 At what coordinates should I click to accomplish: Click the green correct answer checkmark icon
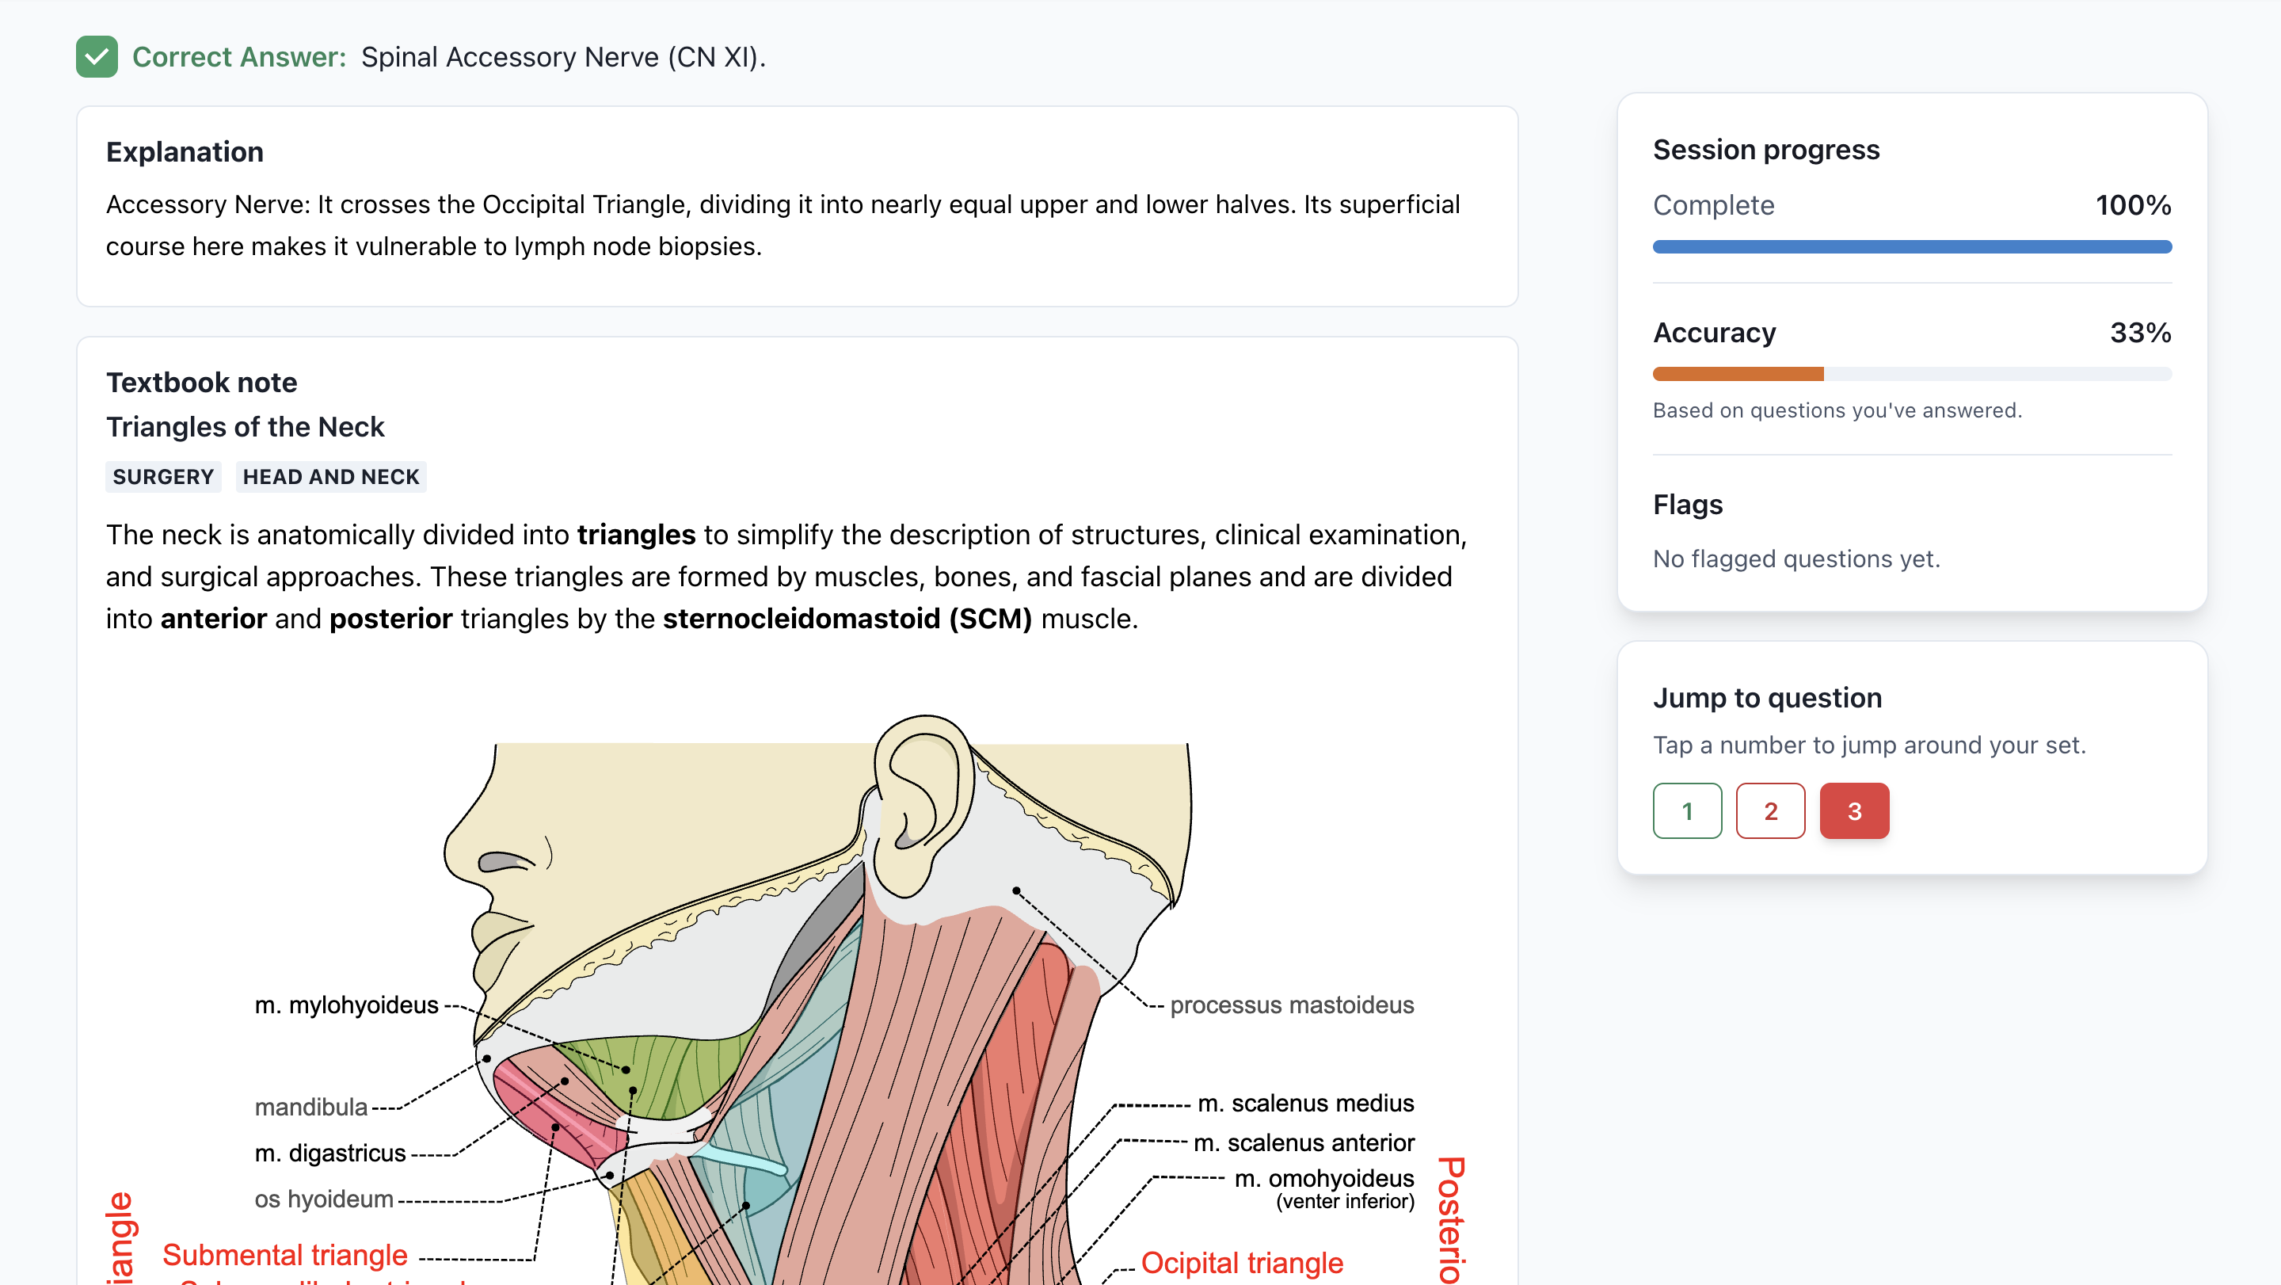97,57
